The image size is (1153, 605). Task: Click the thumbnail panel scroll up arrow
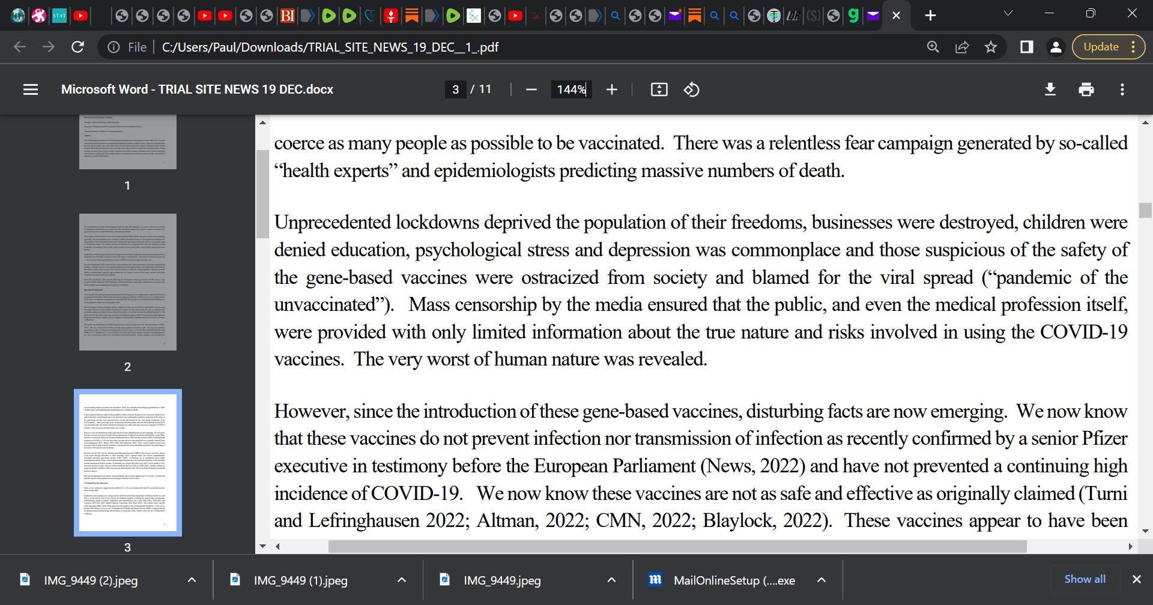(x=262, y=122)
